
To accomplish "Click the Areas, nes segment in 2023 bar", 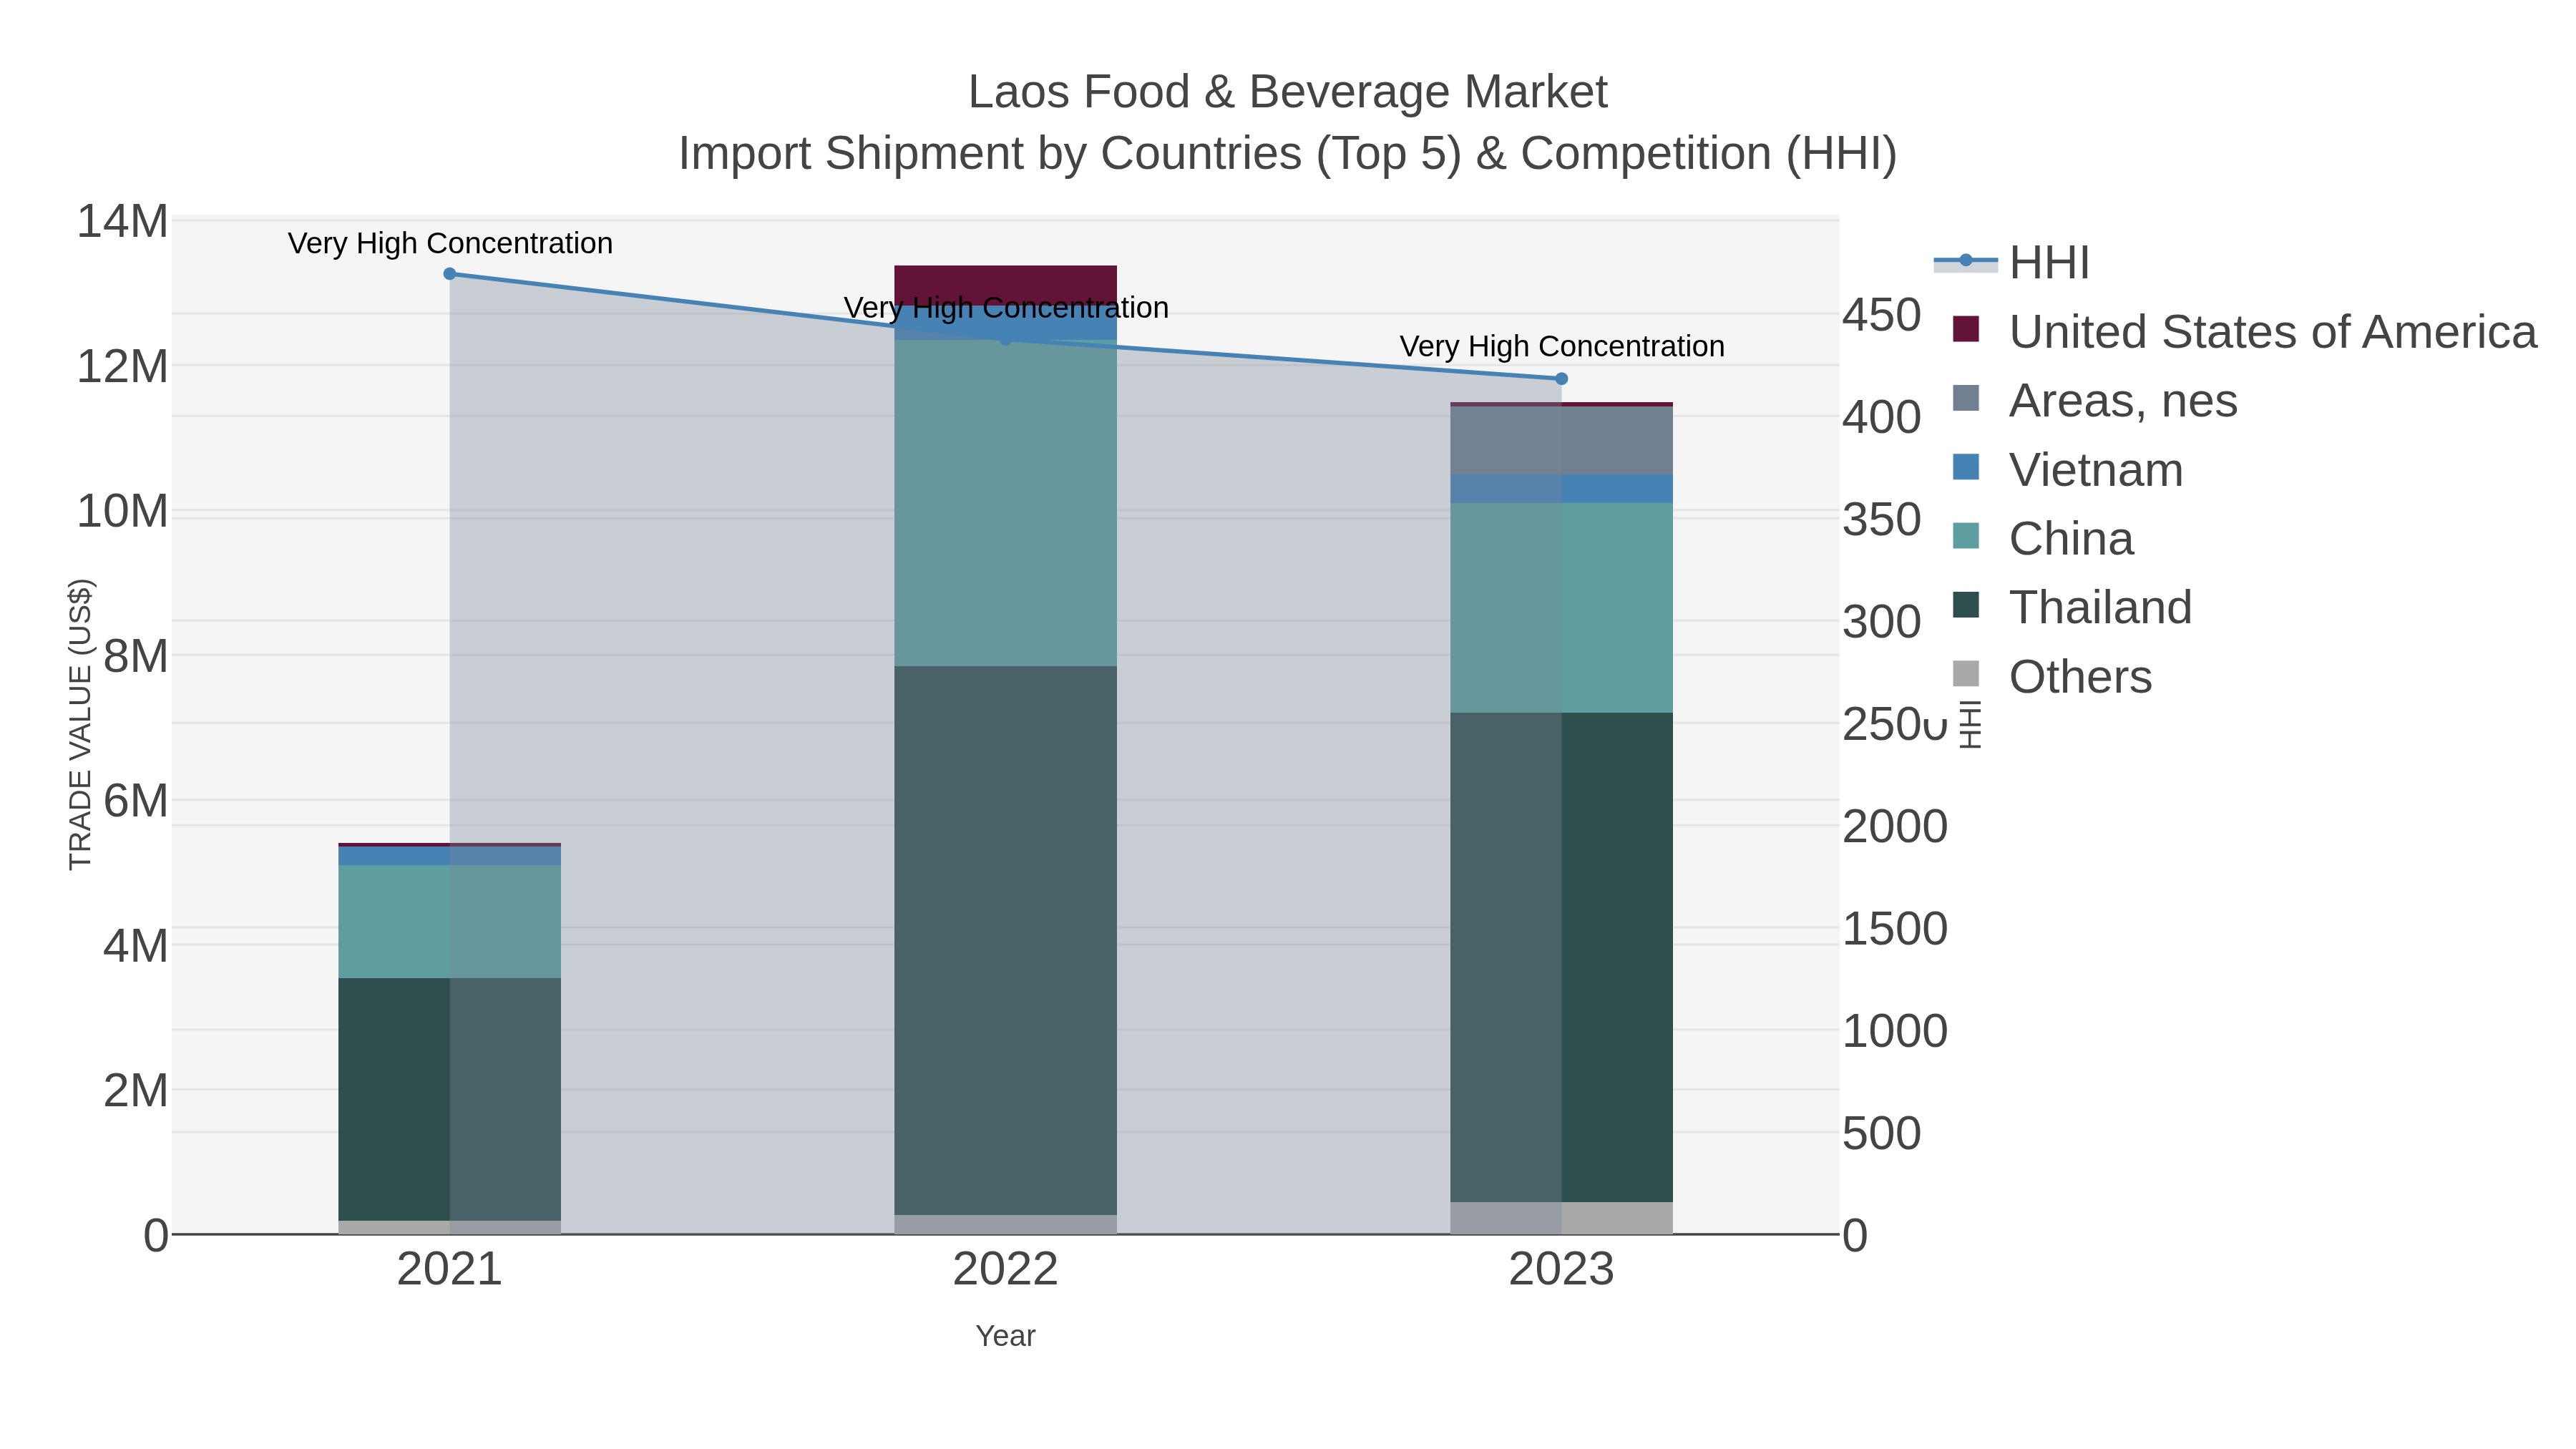I will pyautogui.click(x=1562, y=441).
